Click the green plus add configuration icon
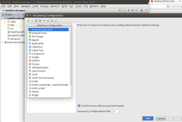182x122 pixels. click(28, 21)
